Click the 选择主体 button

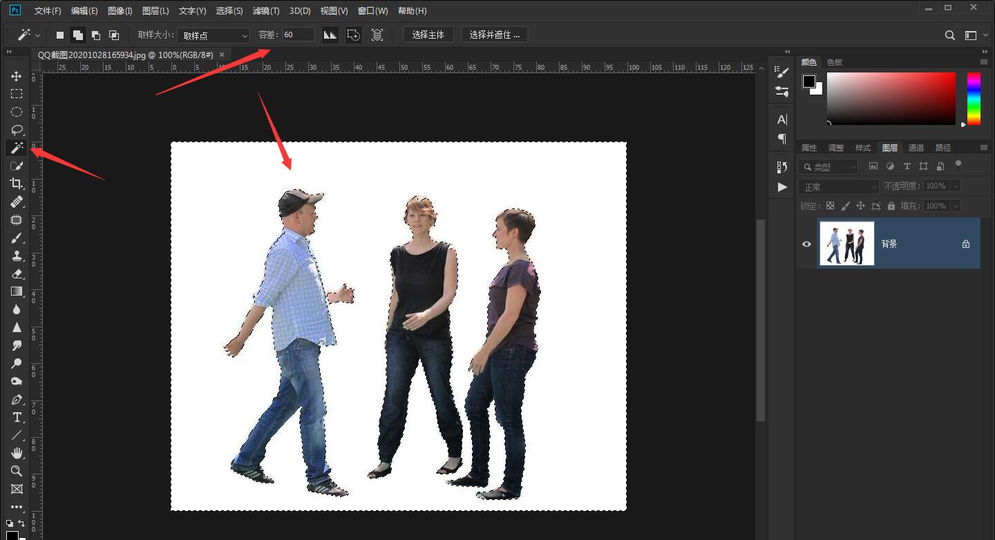(x=428, y=35)
